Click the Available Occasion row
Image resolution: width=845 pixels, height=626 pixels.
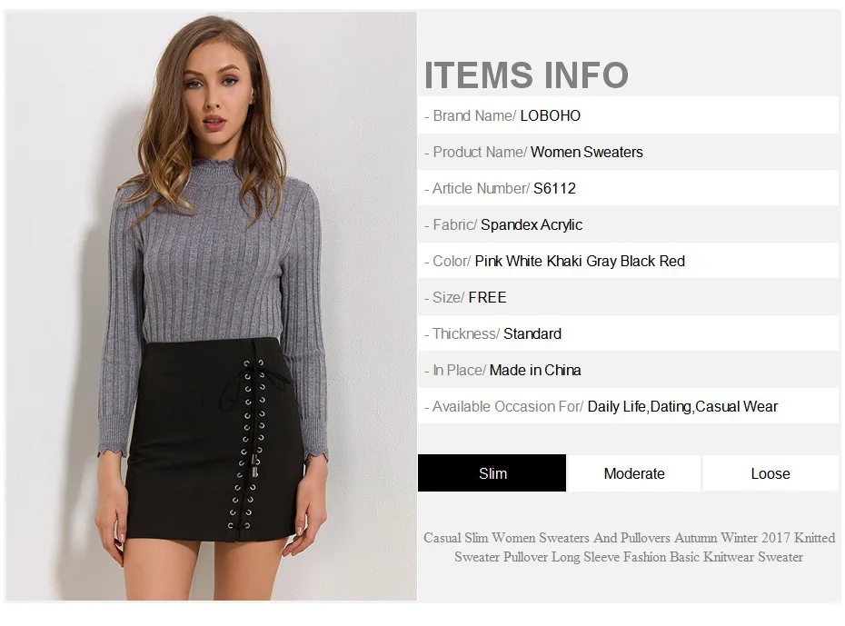(x=629, y=406)
